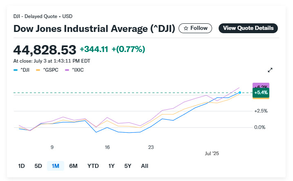Click the purple +6.2% value label
The width and height of the screenshot is (293, 181).
click(x=261, y=86)
